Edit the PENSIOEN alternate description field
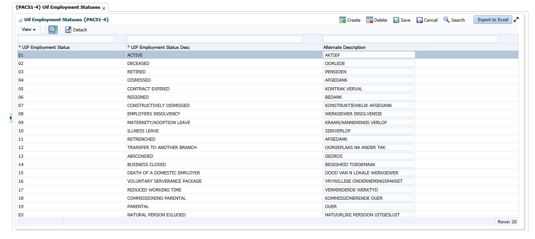This screenshot has height=239, width=535. (369, 72)
